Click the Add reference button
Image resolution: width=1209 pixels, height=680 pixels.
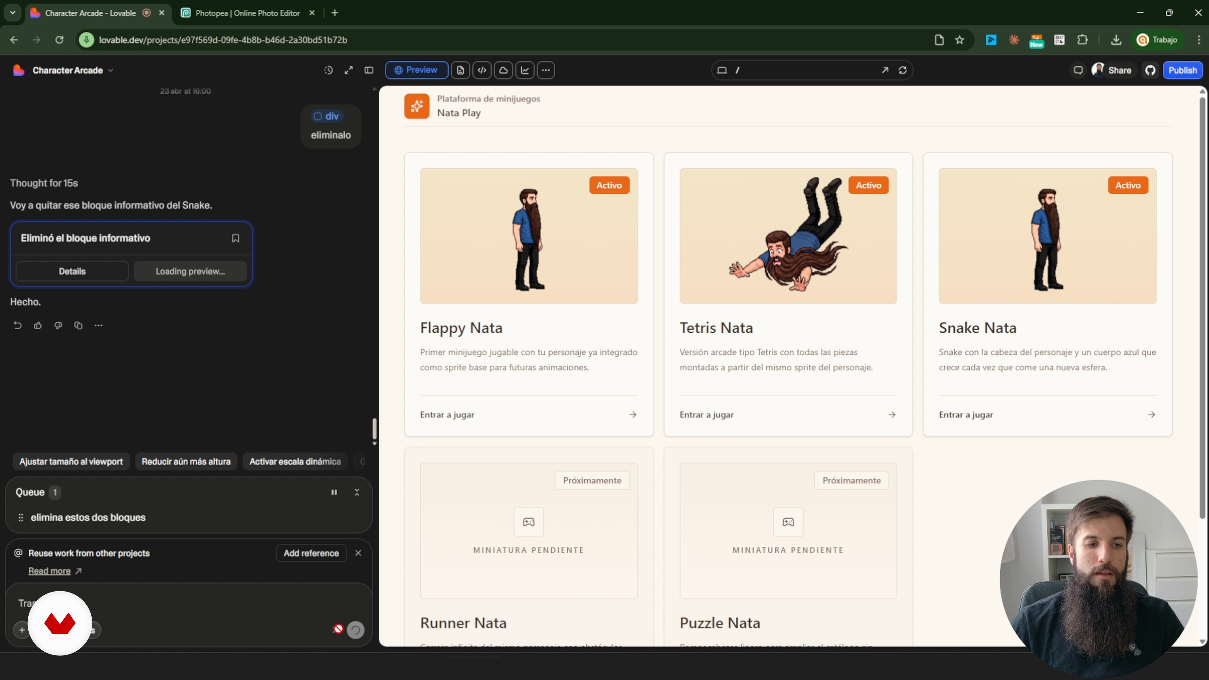tap(311, 553)
